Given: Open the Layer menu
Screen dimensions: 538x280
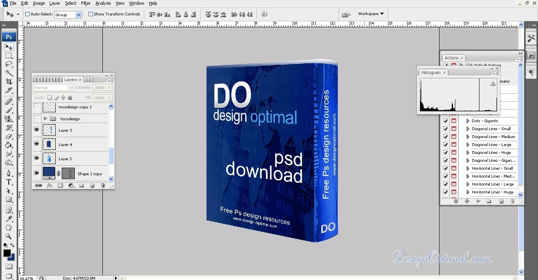Looking at the screenshot, I should click(x=55, y=3).
